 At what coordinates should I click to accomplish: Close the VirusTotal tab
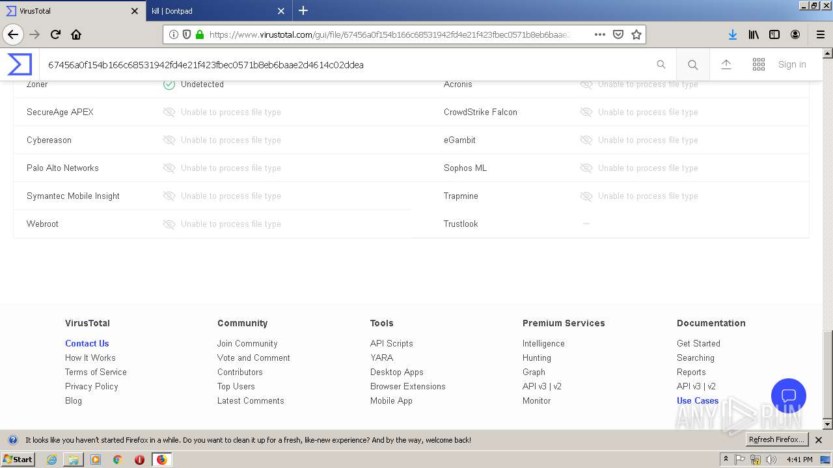pyautogui.click(x=135, y=11)
